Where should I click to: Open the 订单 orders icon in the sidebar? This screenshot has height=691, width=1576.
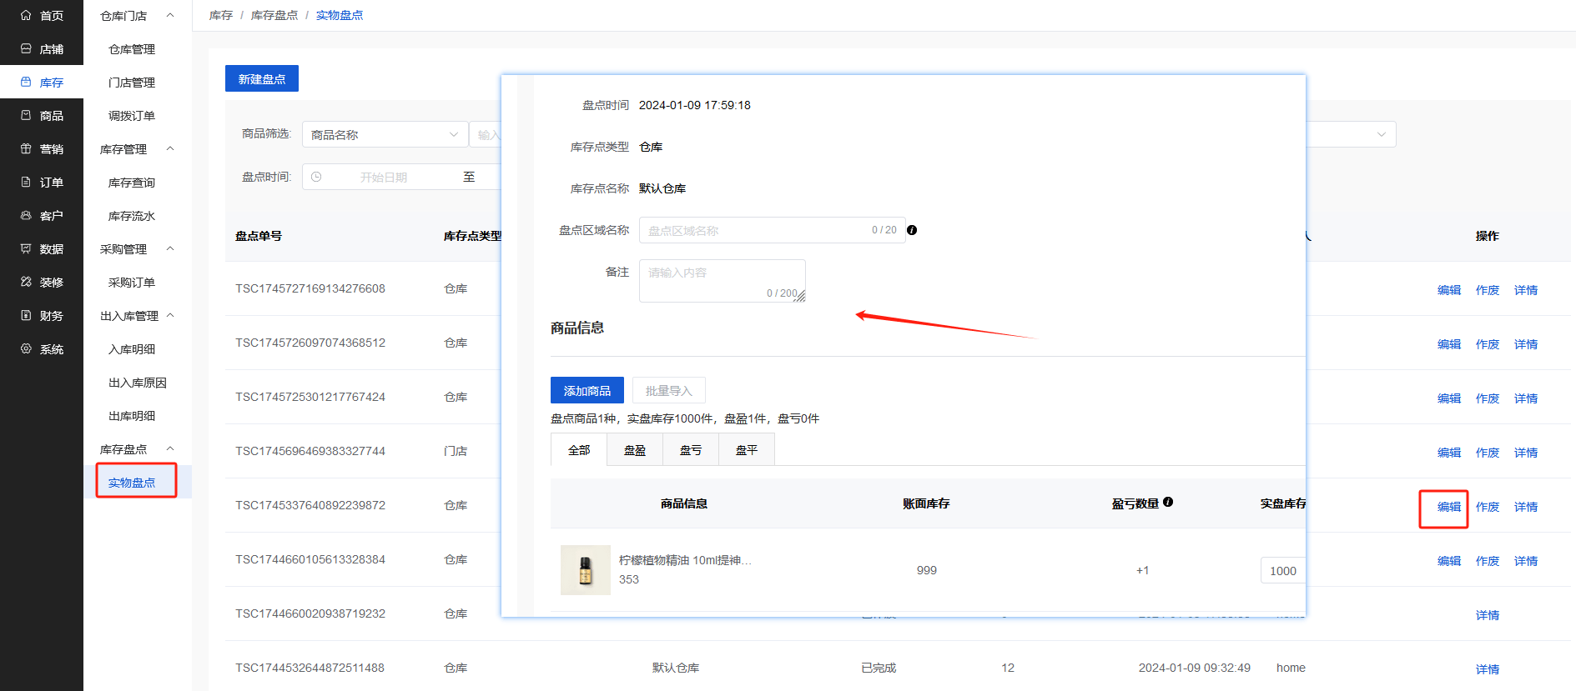tap(26, 182)
